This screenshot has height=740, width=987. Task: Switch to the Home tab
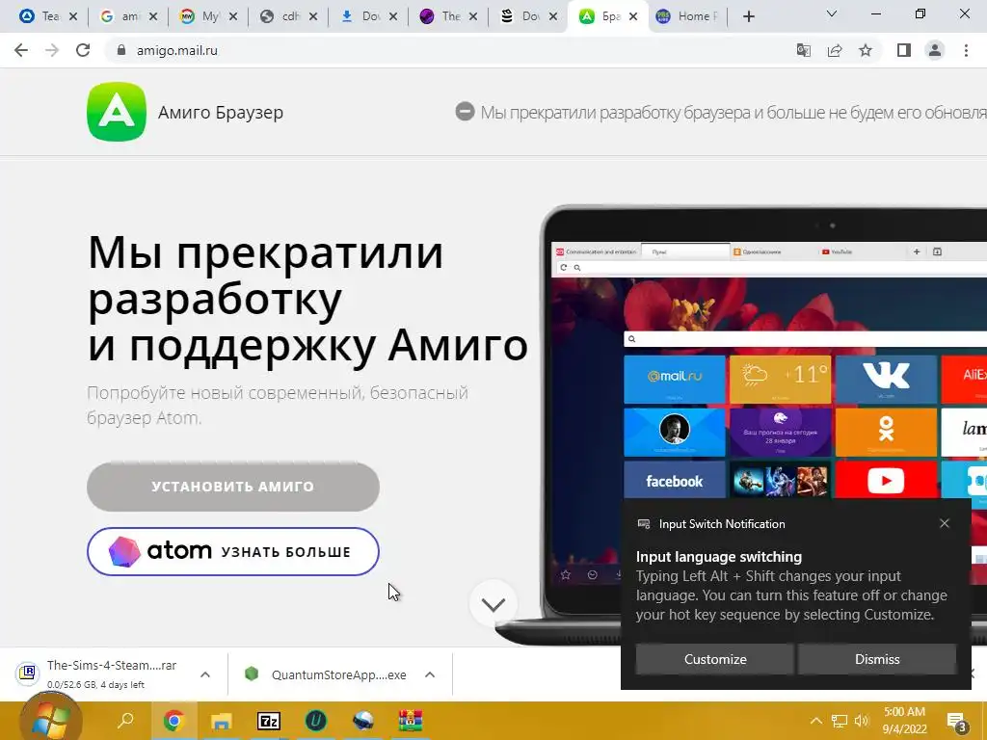687,17
